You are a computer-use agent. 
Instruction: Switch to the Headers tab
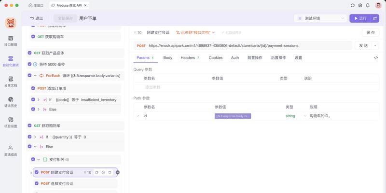pyautogui.click(x=190, y=57)
